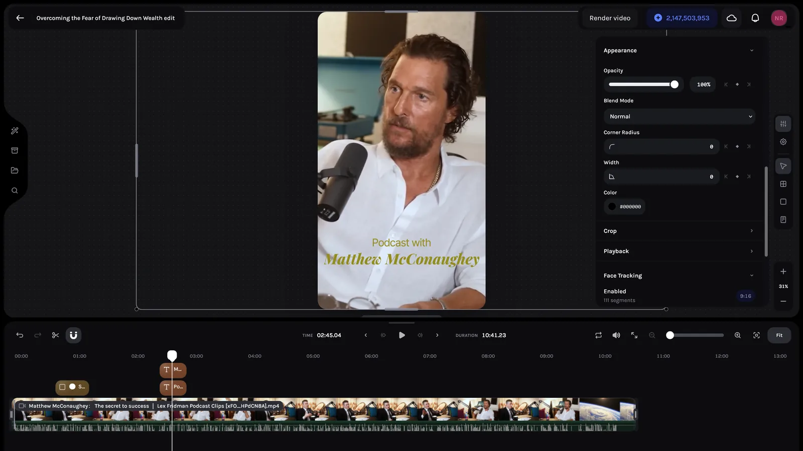Open the archive box panel in sidebar
The height and width of the screenshot is (451, 803).
(15, 150)
